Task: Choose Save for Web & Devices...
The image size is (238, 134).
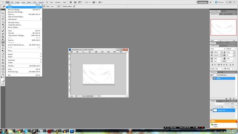Action: coord(24,45)
